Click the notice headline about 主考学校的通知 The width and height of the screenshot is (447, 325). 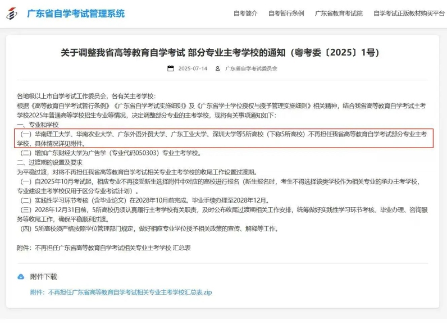tap(220, 53)
